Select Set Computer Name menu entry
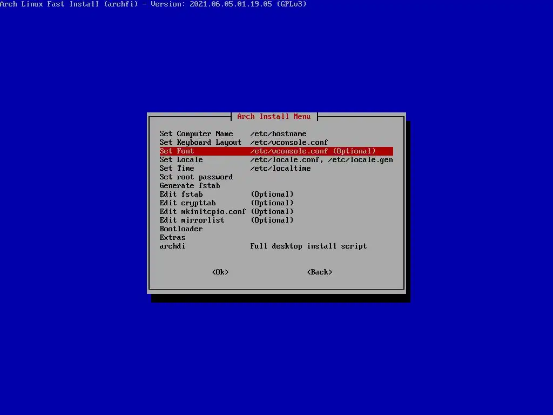 coord(276,134)
